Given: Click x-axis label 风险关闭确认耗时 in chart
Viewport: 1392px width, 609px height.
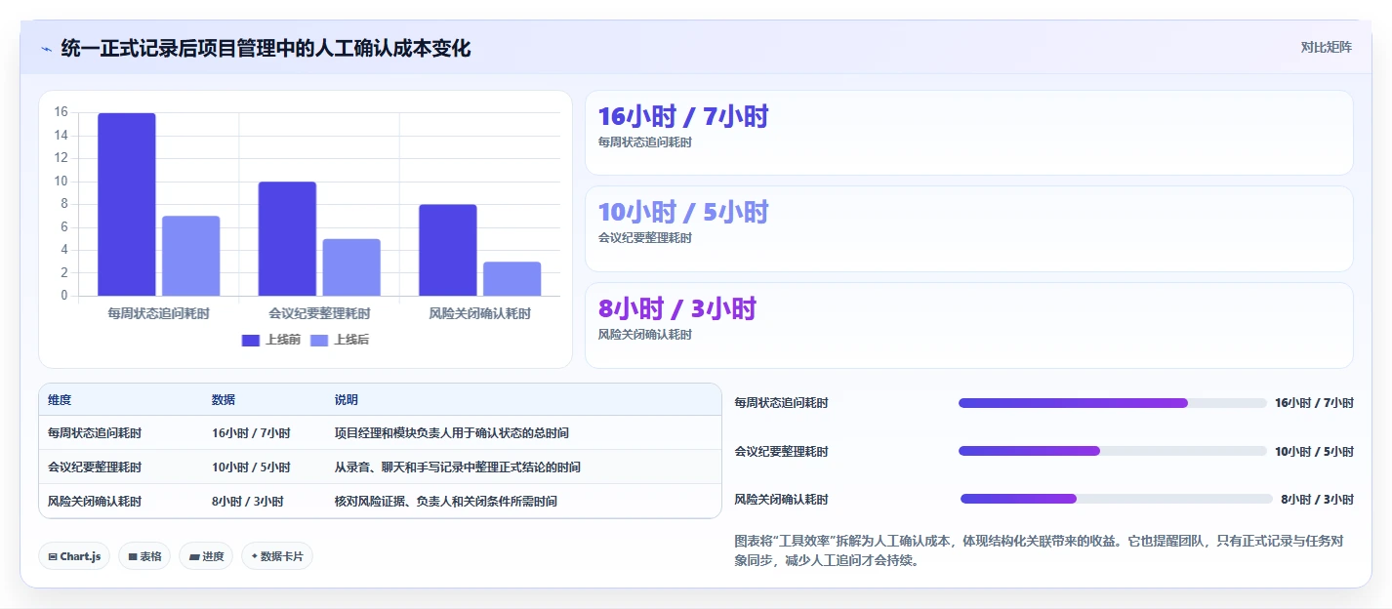Looking at the screenshot, I should [x=480, y=314].
